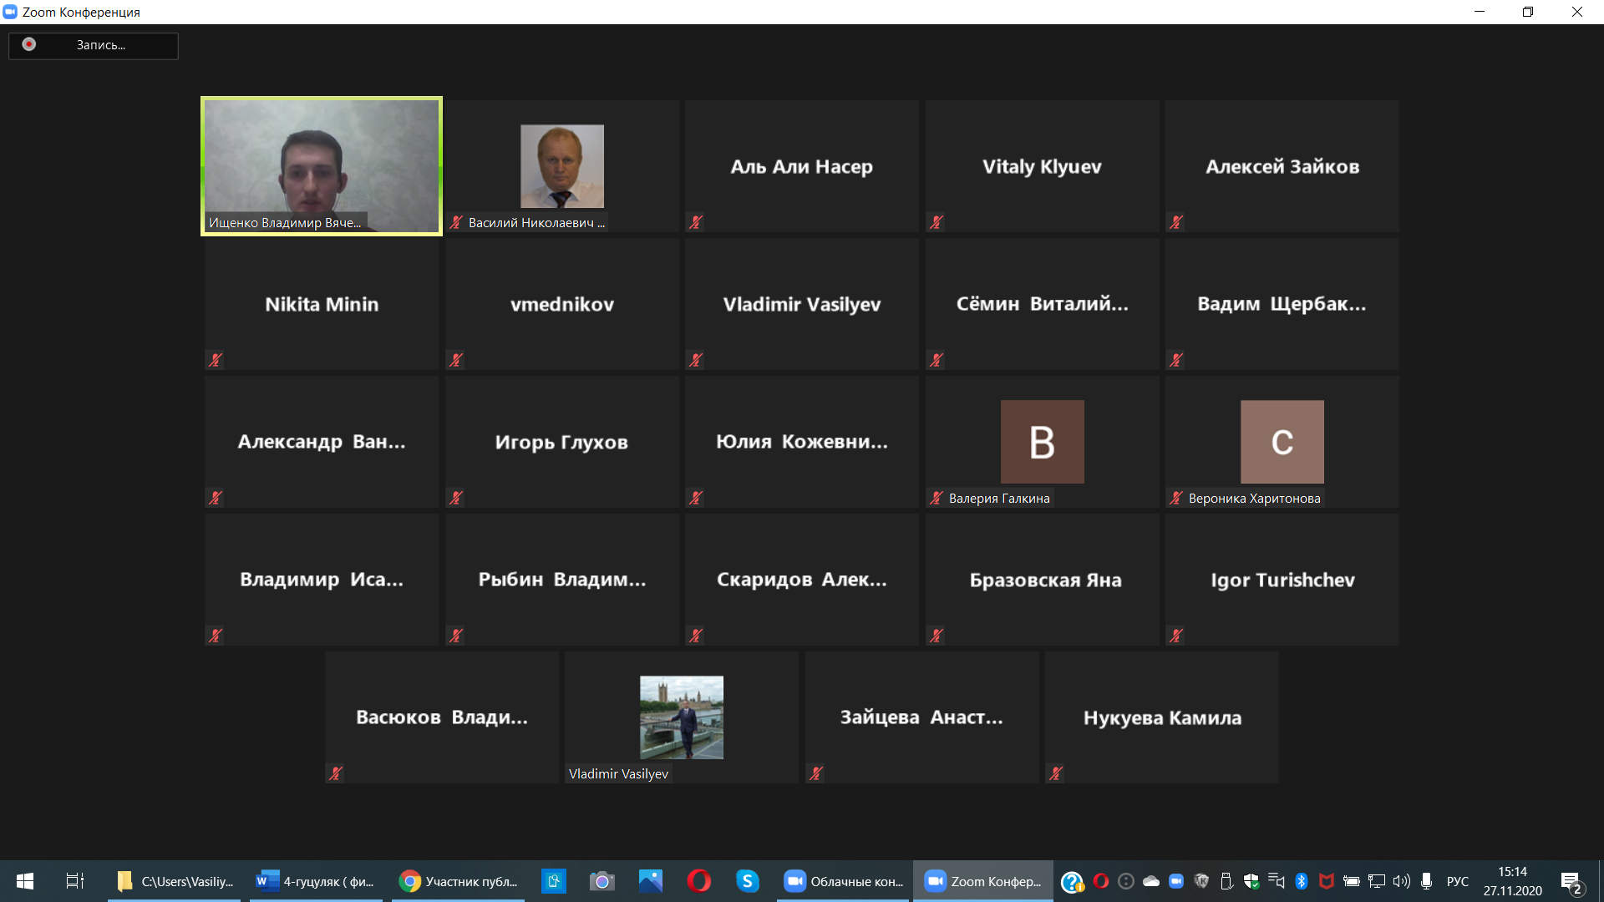Click Владимир Иса participant name

click(322, 580)
